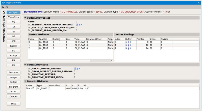
Task: Click GL_UNSIGNED_SHORT in the call signature
Action: (x=132, y=12)
